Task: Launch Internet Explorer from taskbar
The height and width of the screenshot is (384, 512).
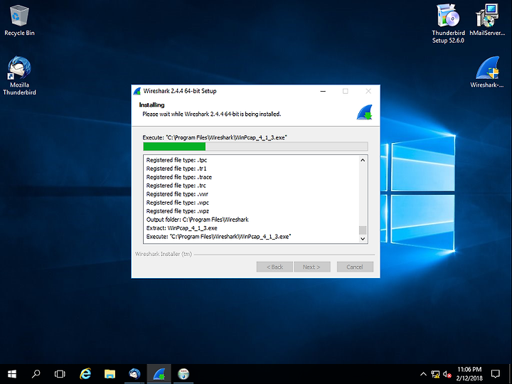Action: coord(85,374)
